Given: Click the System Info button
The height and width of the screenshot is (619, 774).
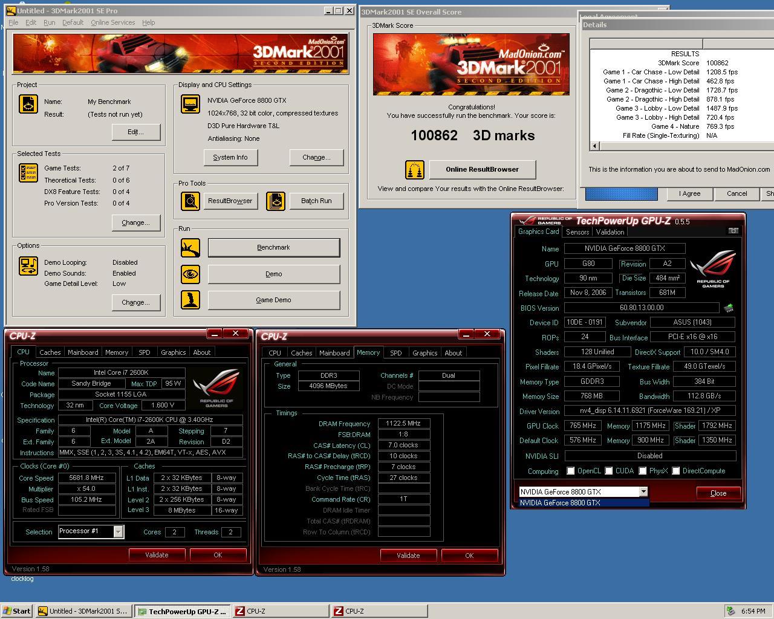Looking at the screenshot, I should pos(230,157).
